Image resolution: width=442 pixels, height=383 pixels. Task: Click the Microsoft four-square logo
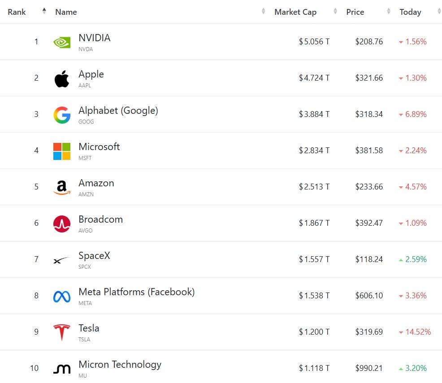[x=62, y=151]
